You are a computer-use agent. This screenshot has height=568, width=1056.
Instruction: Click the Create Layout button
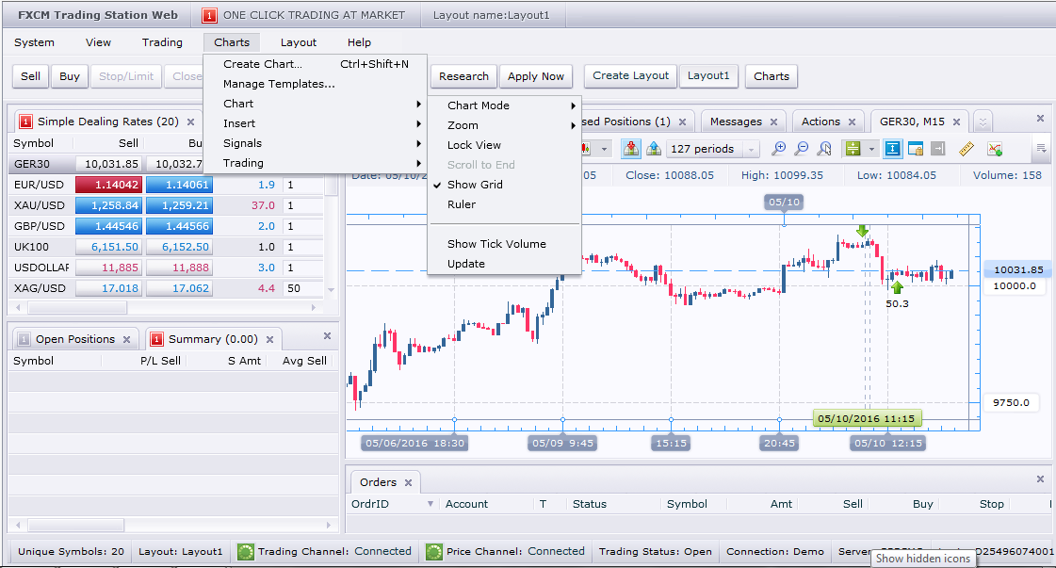(631, 75)
